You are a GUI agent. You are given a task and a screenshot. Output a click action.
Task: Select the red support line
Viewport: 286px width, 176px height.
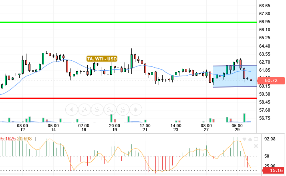tap(128, 98)
